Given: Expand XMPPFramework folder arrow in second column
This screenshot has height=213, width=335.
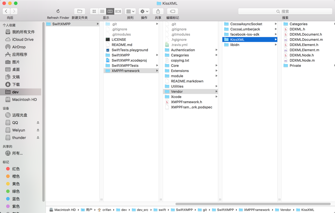Looking at the screenshot, I should [157, 71].
